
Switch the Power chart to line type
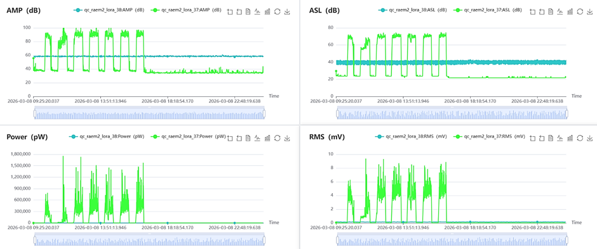pyautogui.click(x=258, y=138)
